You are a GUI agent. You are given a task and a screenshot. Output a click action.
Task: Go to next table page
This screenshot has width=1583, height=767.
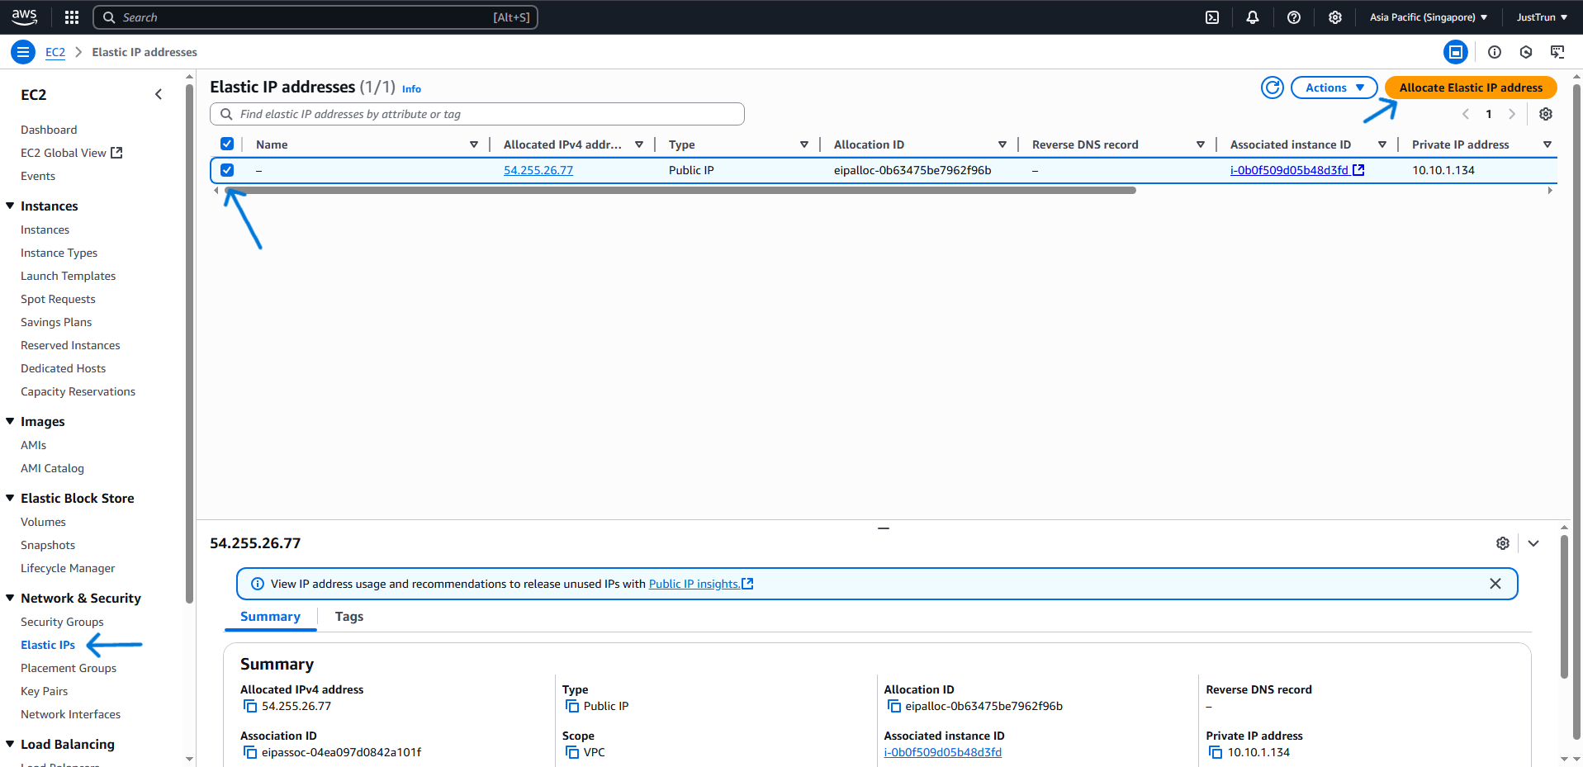1512,114
